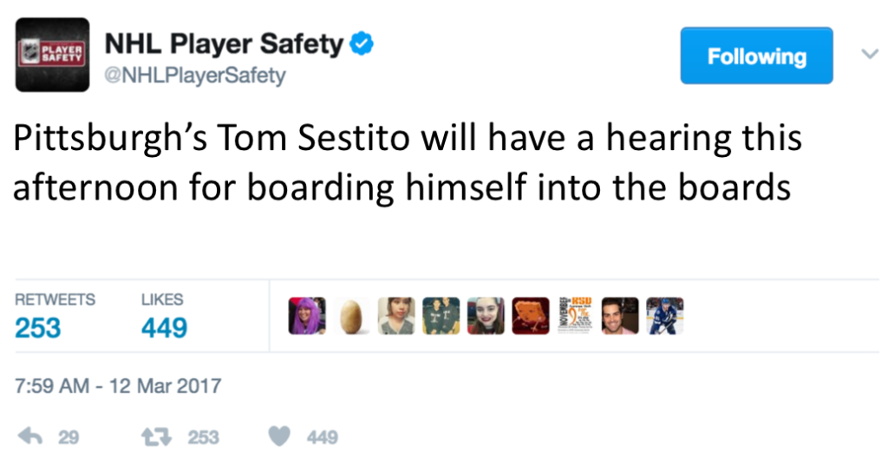Viewport: 888px width, 465px height.
Task: Open the 7:59 AM - 12 Mar 2017 timestamp
Action: [119, 386]
